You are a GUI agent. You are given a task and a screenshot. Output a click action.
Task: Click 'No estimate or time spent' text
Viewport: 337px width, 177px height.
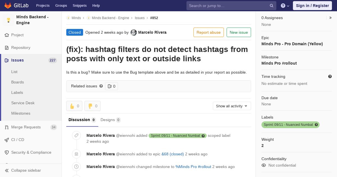tap(284, 83)
